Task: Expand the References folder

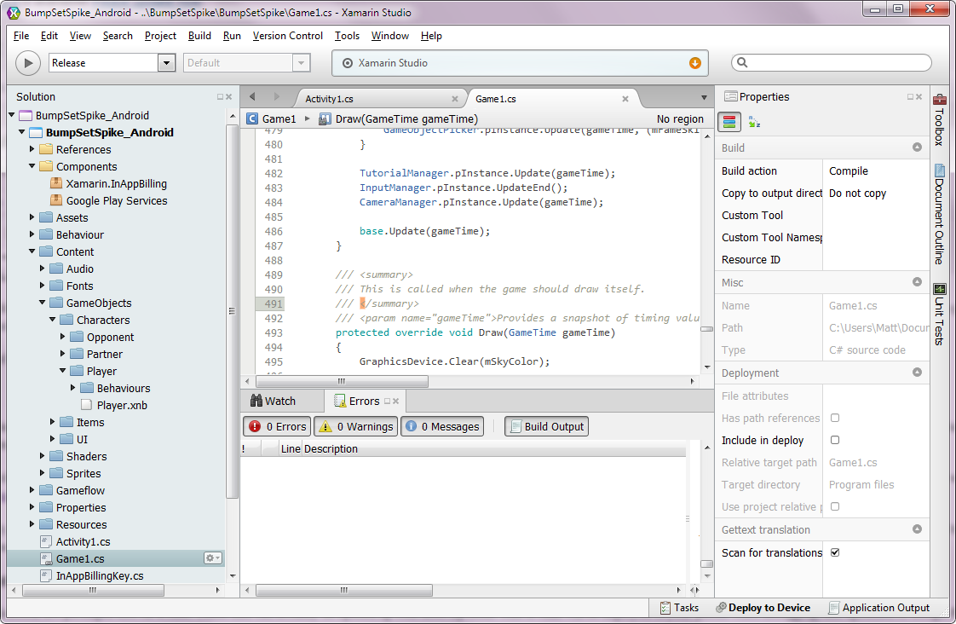Action: click(32, 149)
